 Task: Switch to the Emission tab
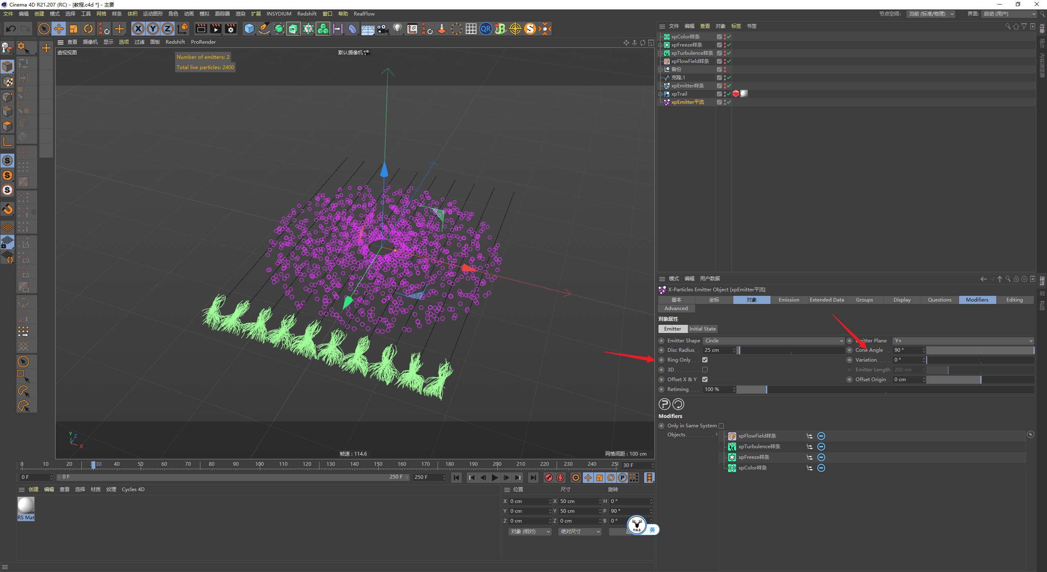(x=789, y=300)
